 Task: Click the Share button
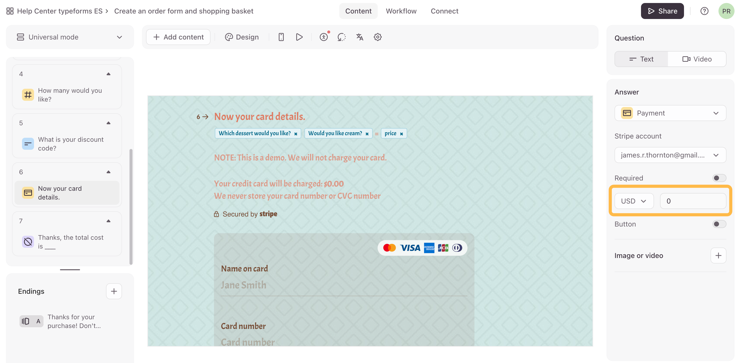tap(662, 11)
